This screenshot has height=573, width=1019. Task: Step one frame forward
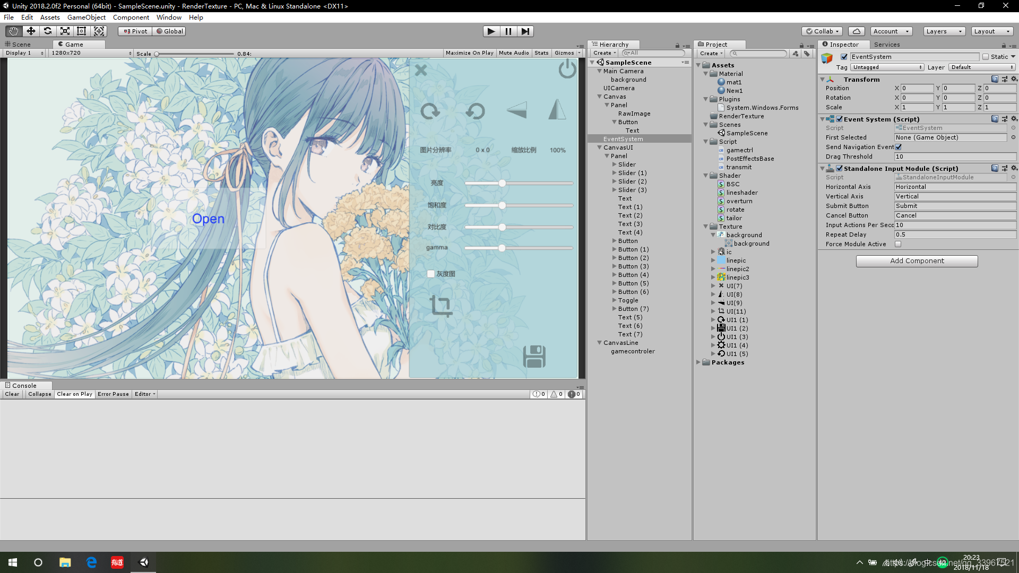[525, 31]
